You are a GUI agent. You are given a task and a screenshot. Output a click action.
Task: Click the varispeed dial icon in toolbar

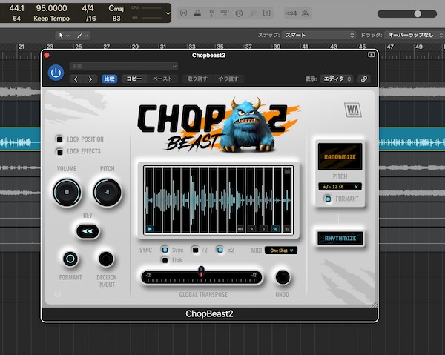click(x=239, y=13)
